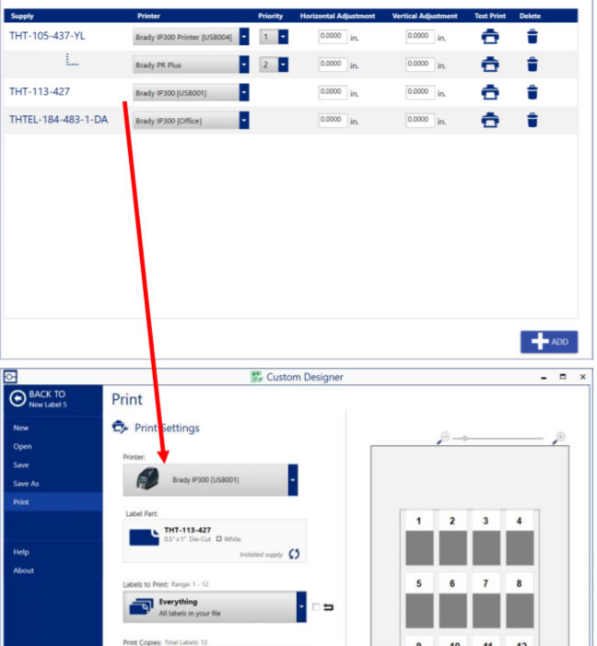597x646 pixels.
Task: Open the Labels to Print Everything dropdown
Action: pyautogui.click(x=301, y=607)
